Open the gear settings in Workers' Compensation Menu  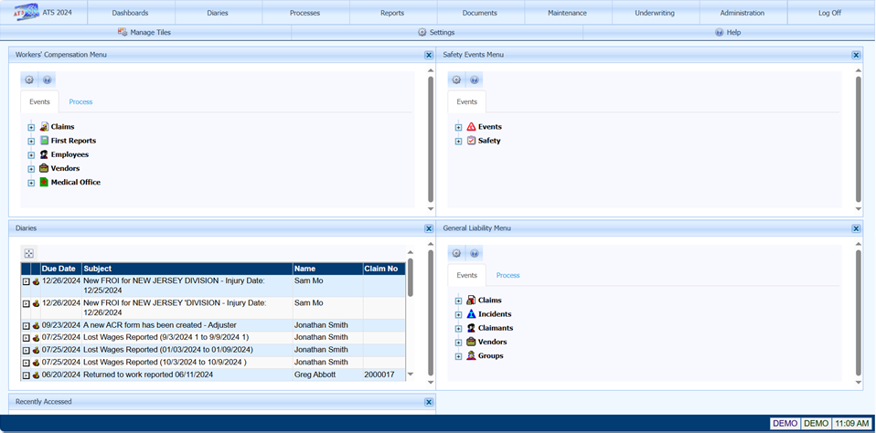tap(29, 80)
